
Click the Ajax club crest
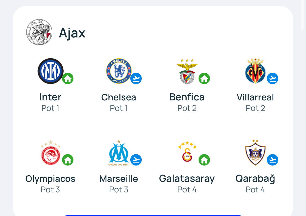coord(39,32)
